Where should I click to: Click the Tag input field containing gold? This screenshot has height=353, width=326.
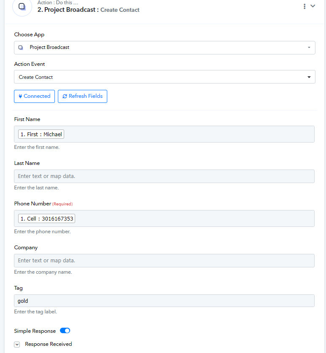(x=164, y=301)
